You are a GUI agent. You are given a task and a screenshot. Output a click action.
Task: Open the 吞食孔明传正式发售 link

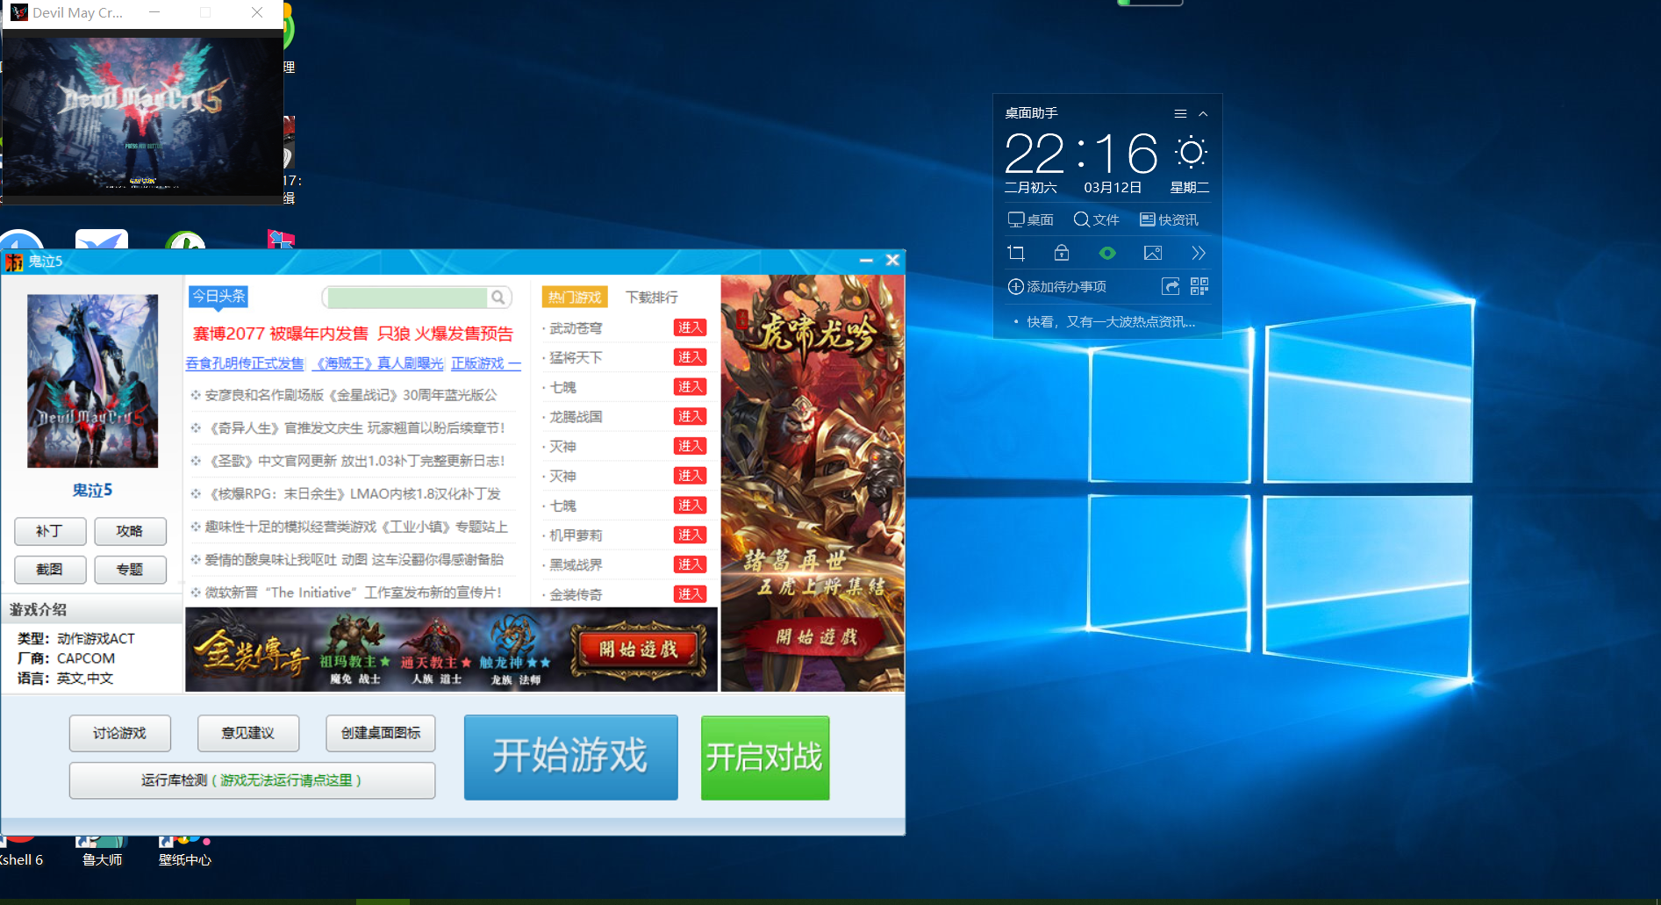point(245,363)
